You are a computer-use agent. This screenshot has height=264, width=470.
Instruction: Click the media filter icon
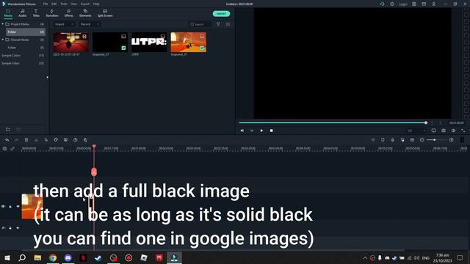tap(218, 24)
